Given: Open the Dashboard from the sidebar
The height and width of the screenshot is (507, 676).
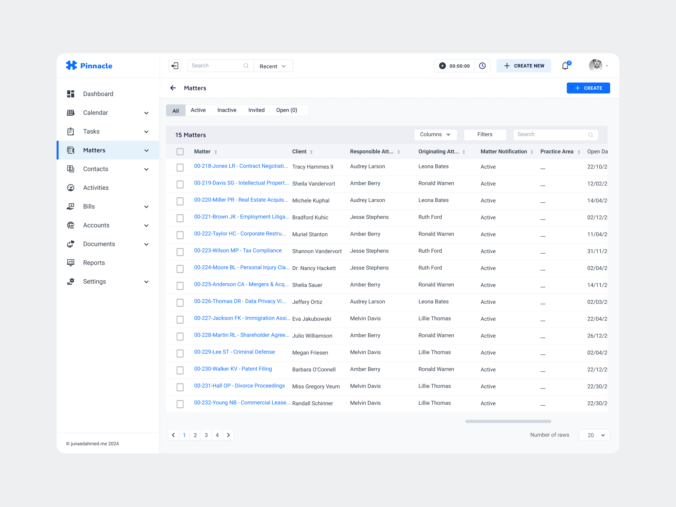Looking at the screenshot, I should [71, 94].
